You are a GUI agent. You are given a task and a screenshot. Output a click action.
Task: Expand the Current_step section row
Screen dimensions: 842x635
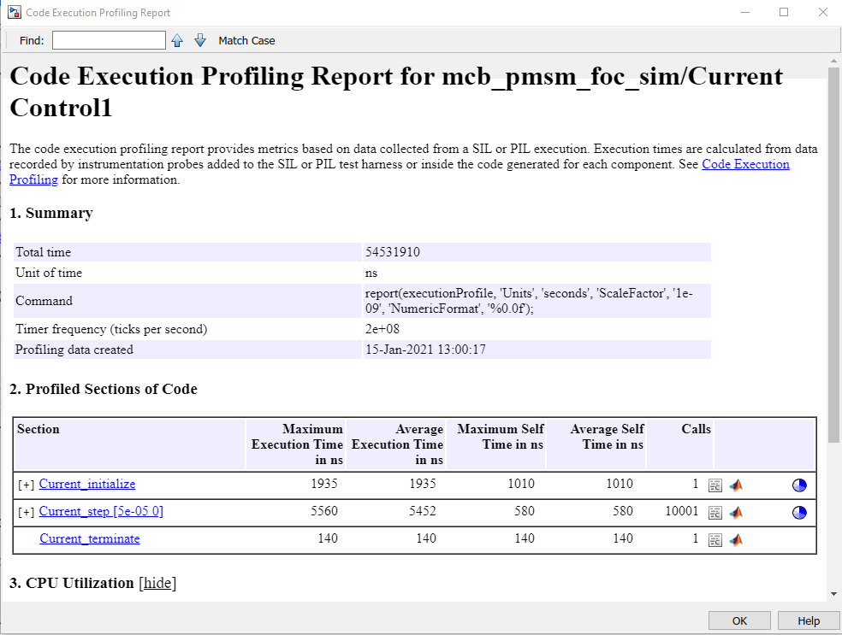click(26, 512)
